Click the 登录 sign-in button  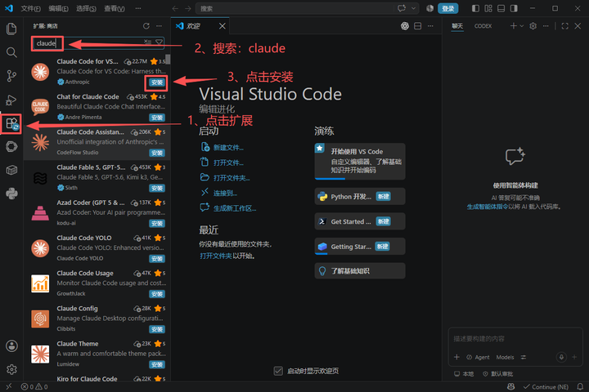point(447,8)
